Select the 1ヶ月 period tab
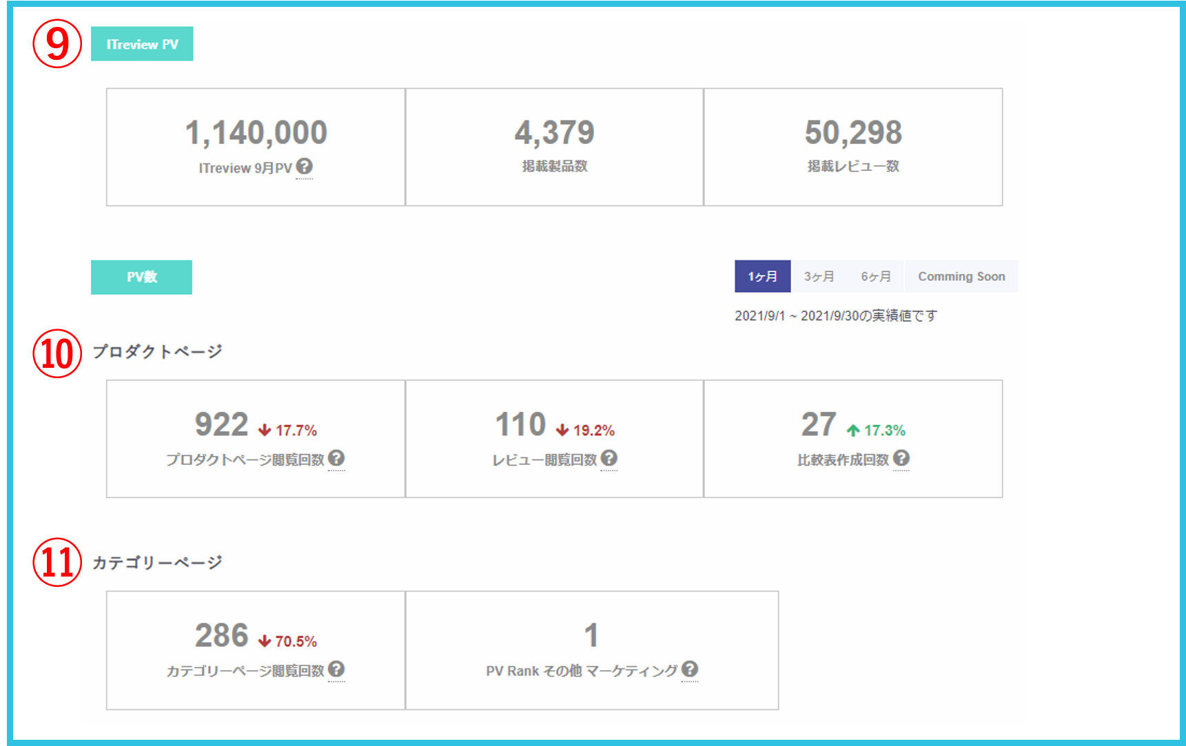 [x=762, y=276]
